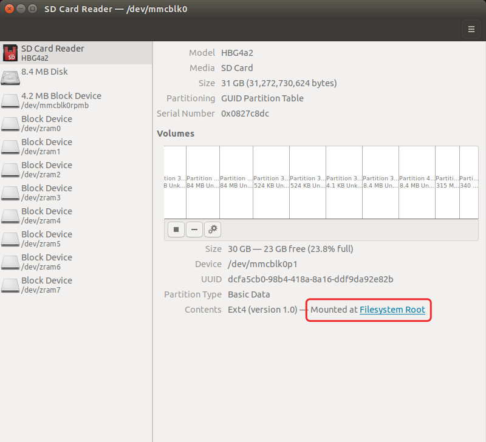486x442 pixels.
Task: Unmount the partition using the stop icon
Action: (x=176, y=229)
